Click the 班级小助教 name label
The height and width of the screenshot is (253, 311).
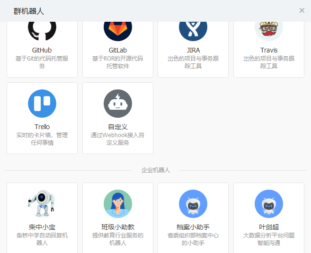tap(118, 227)
